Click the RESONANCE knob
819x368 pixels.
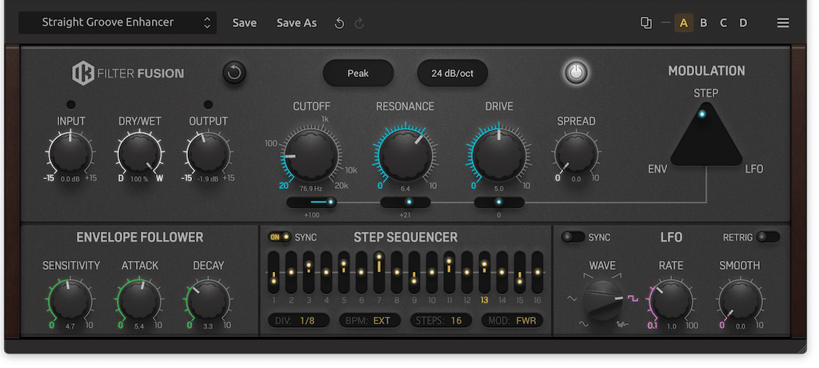click(406, 154)
